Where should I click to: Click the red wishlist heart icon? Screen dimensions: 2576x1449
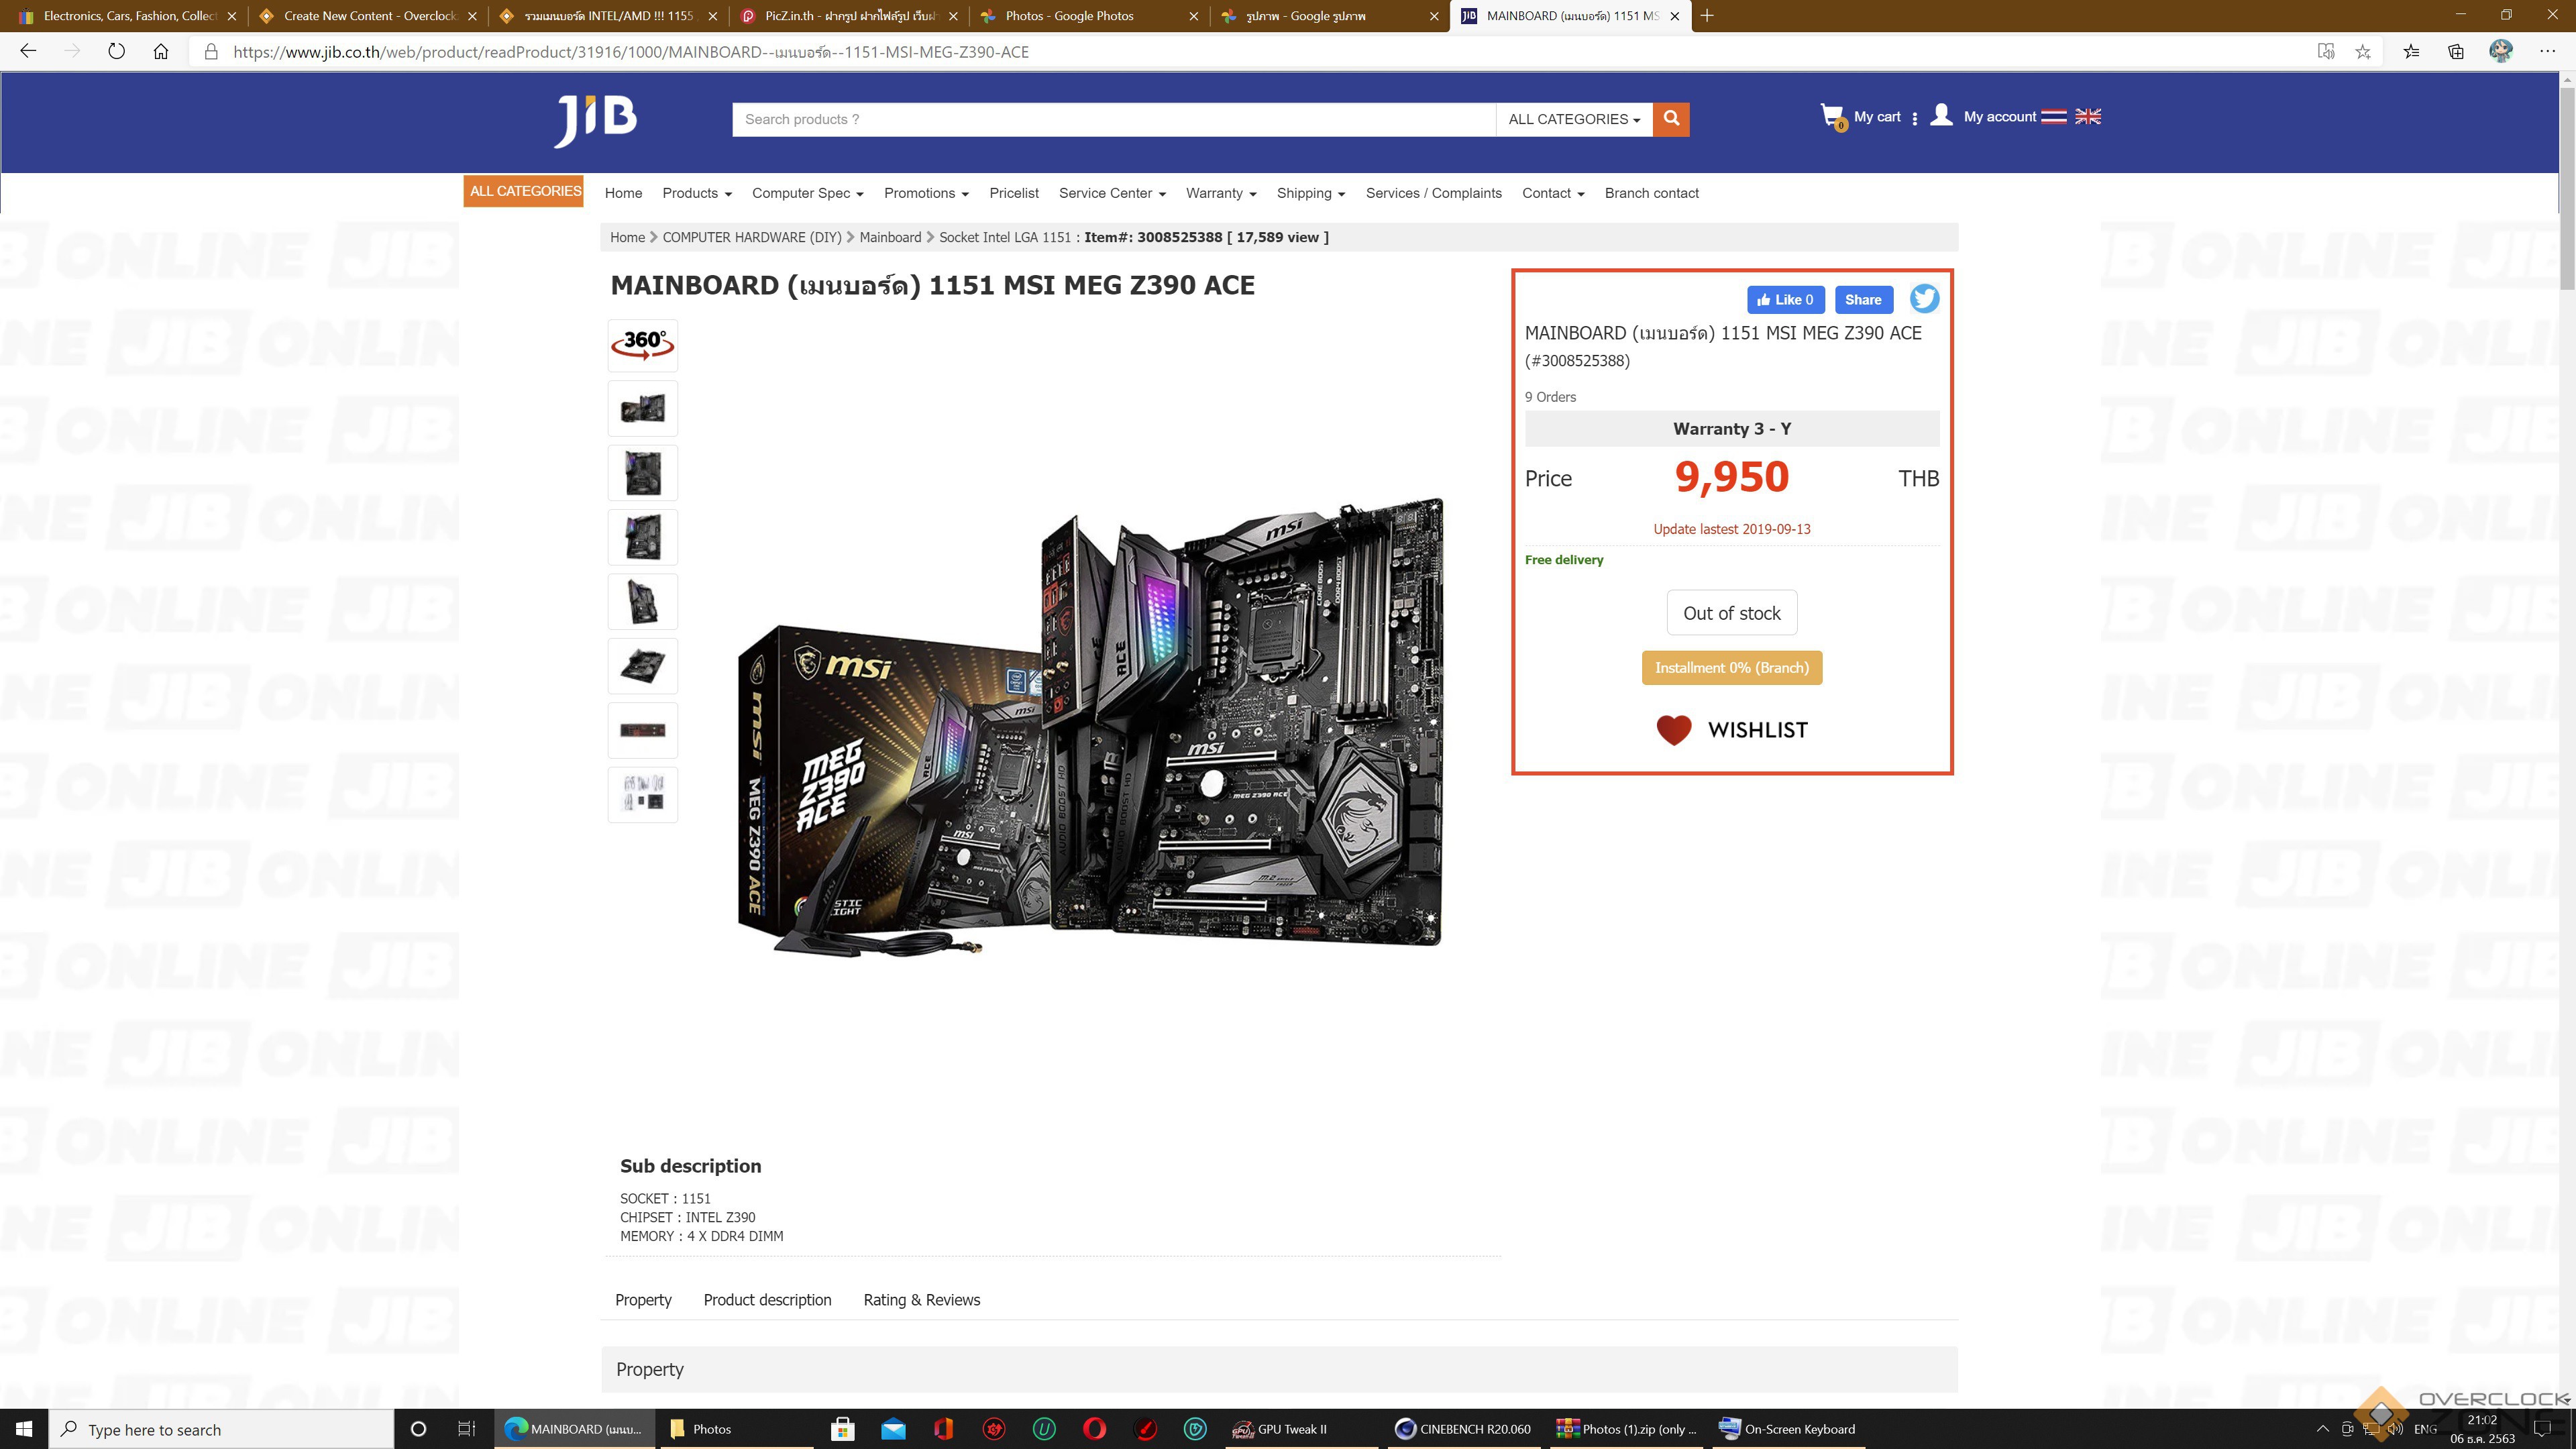click(x=1674, y=730)
